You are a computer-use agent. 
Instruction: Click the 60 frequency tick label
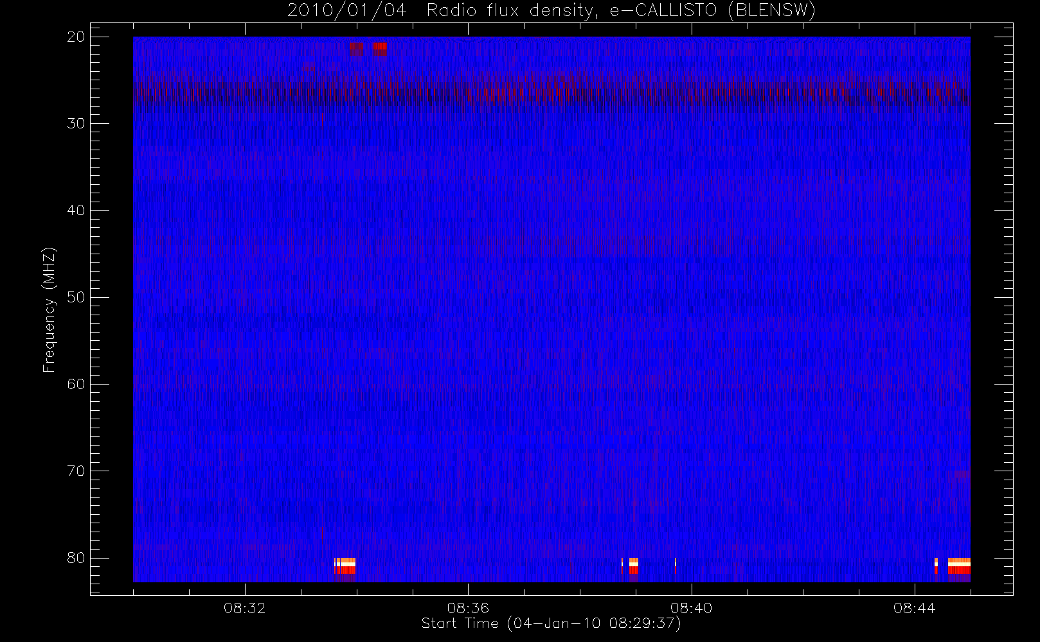click(x=76, y=384)
